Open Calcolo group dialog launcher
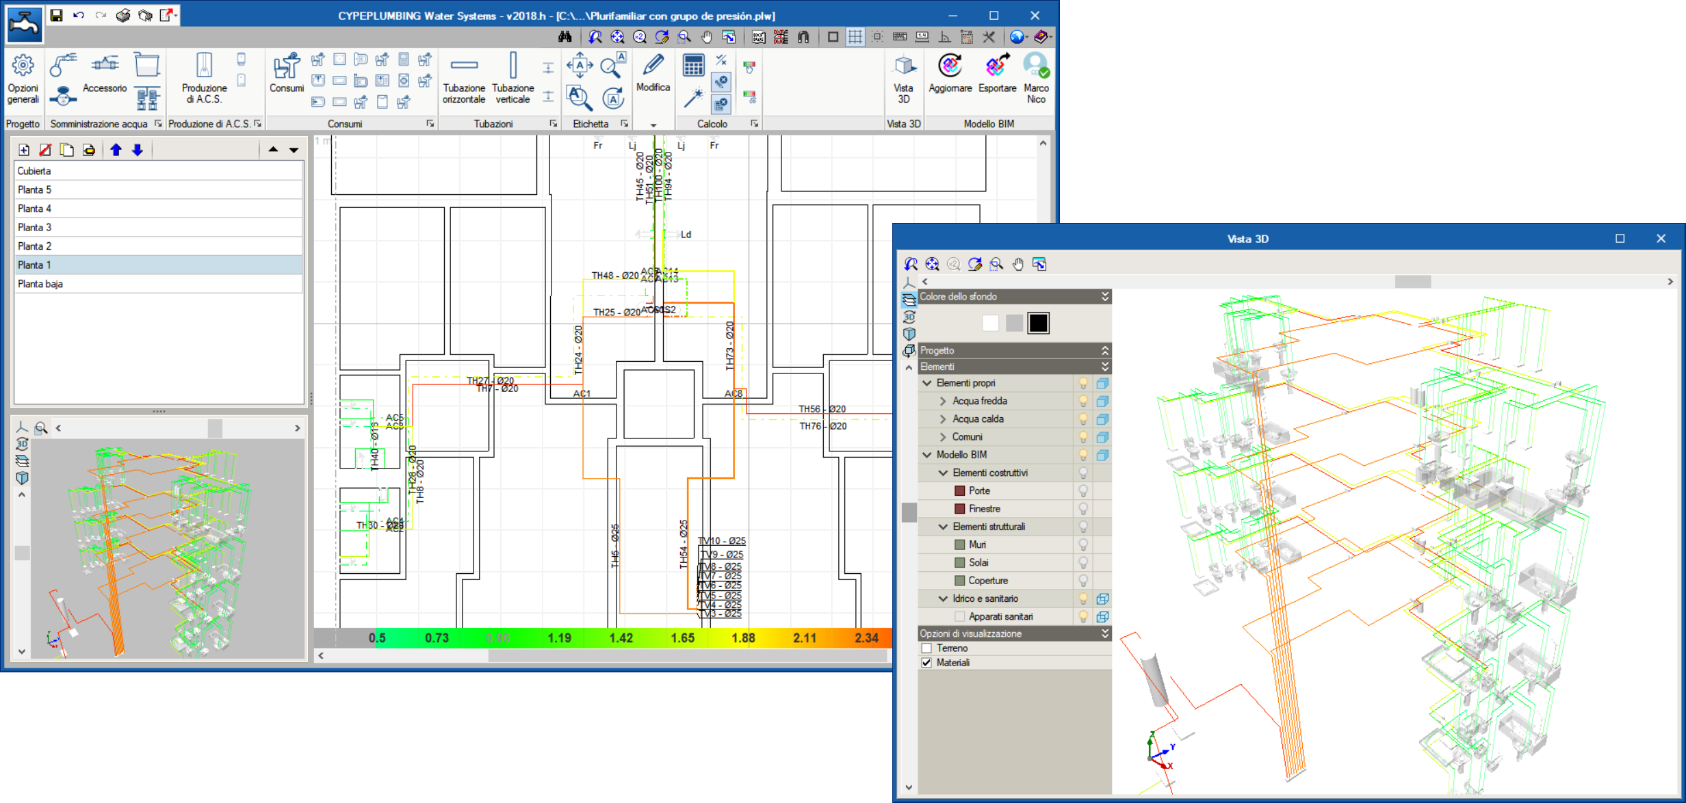Image resolution: width=1686 pixels, height=803 pixels. click(x=754, y=124)
